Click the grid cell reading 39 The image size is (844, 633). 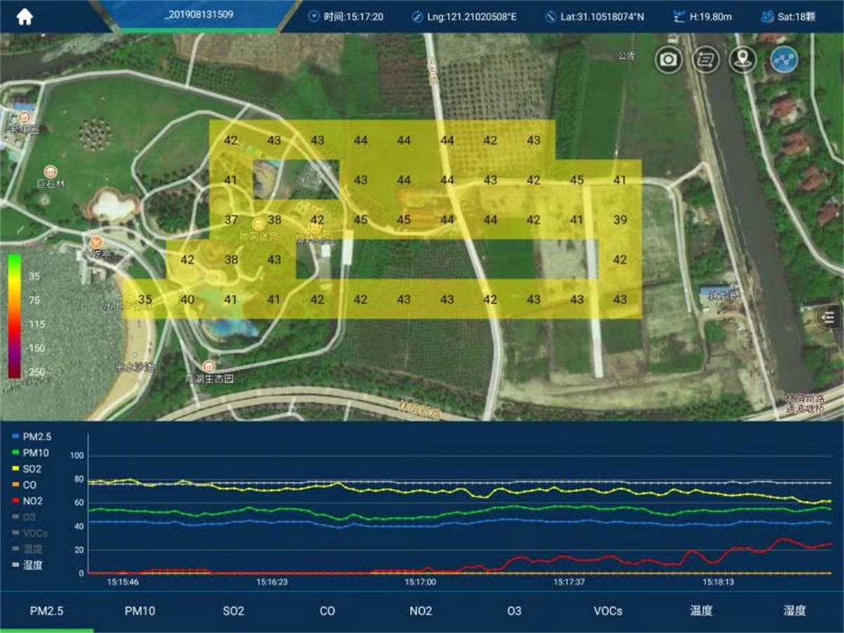(620, 220)
